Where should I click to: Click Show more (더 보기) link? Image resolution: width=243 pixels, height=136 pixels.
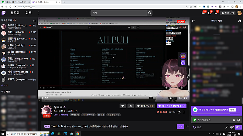pos(4,85)
